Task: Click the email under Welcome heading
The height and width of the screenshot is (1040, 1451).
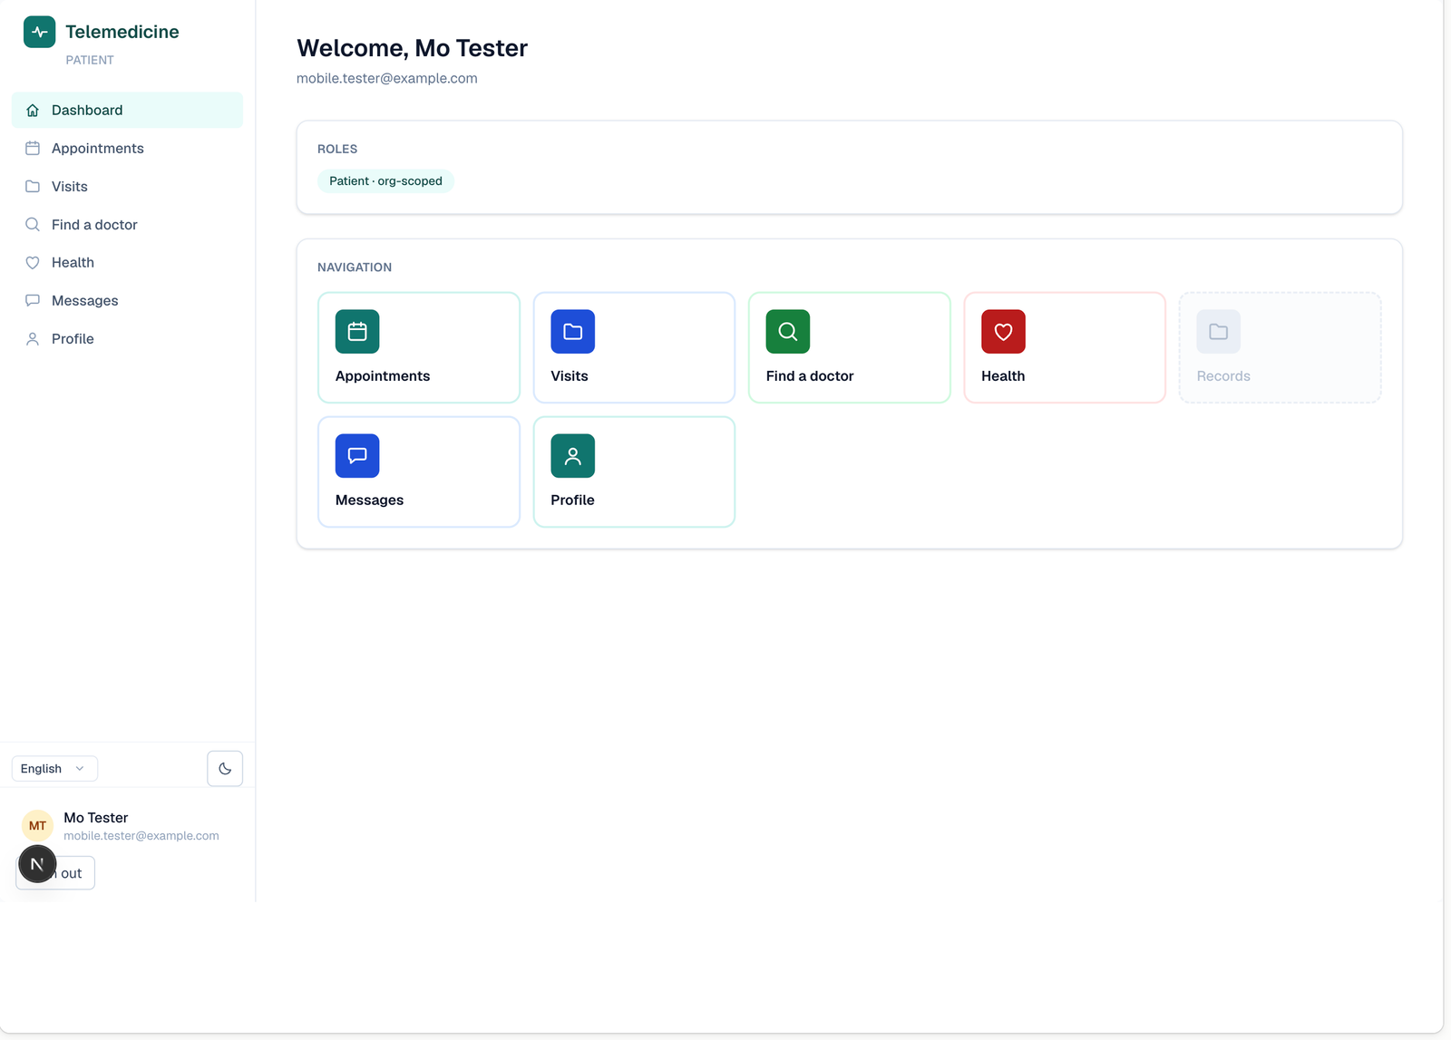Action: pos(387,78)
